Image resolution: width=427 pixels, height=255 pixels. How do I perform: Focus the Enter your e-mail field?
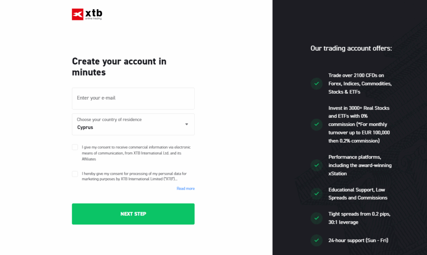133,98
